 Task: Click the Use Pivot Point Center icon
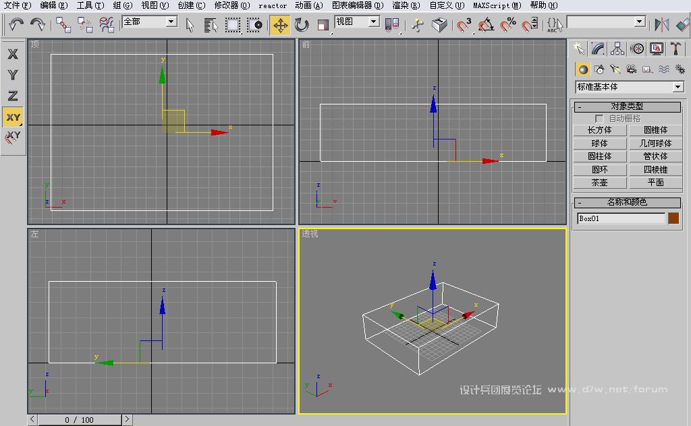(392, 25)
